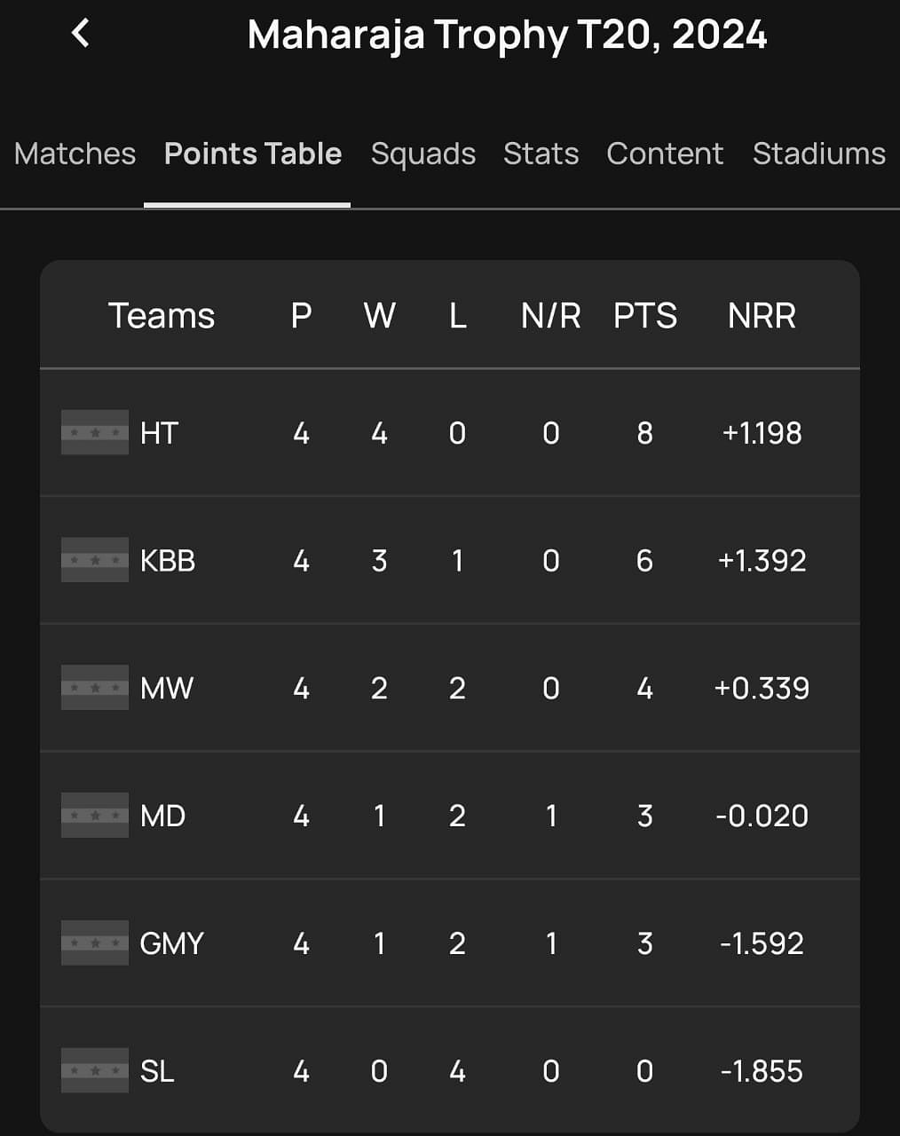
Task: Click the PTS column header
Action: (645, 316)
